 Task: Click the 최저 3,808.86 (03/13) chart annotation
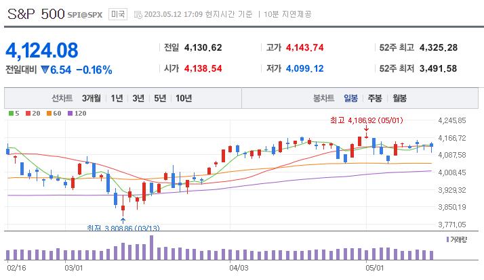123,228
